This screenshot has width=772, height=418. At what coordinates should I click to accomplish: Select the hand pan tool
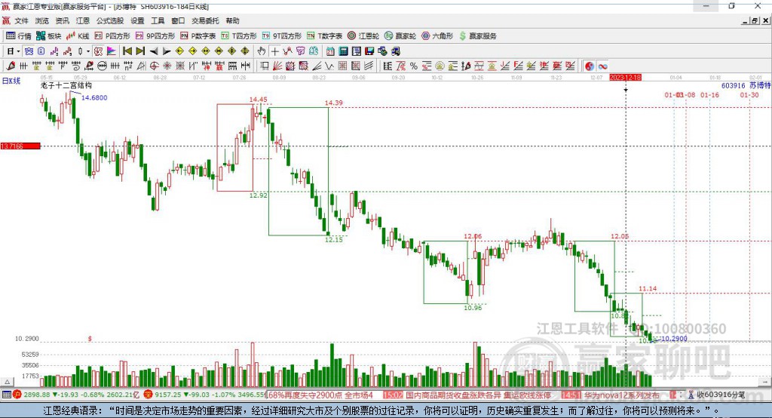262,51
